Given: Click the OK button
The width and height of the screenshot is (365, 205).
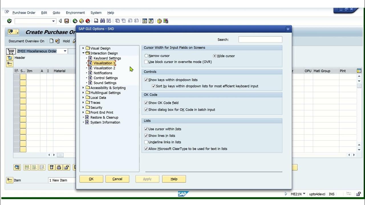Looking at the screenshot, I should 91,179.
